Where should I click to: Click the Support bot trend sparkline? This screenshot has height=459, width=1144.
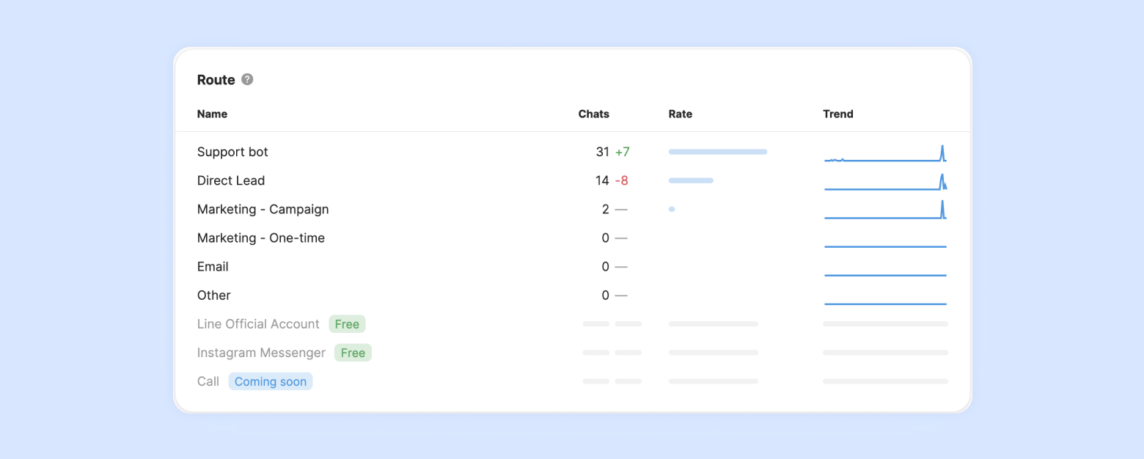(885, 154)
